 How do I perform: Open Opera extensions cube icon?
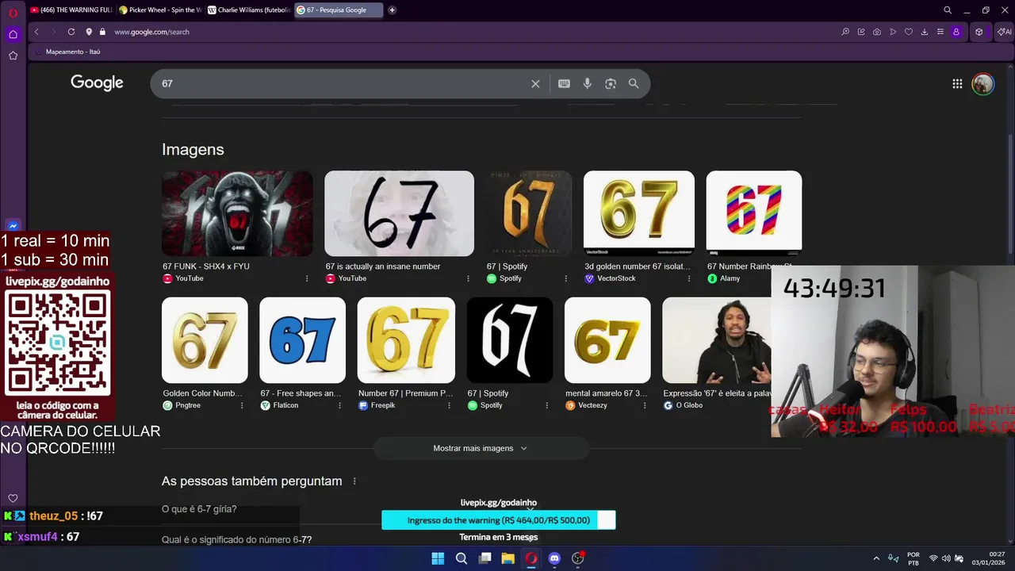tap(979, 32)
